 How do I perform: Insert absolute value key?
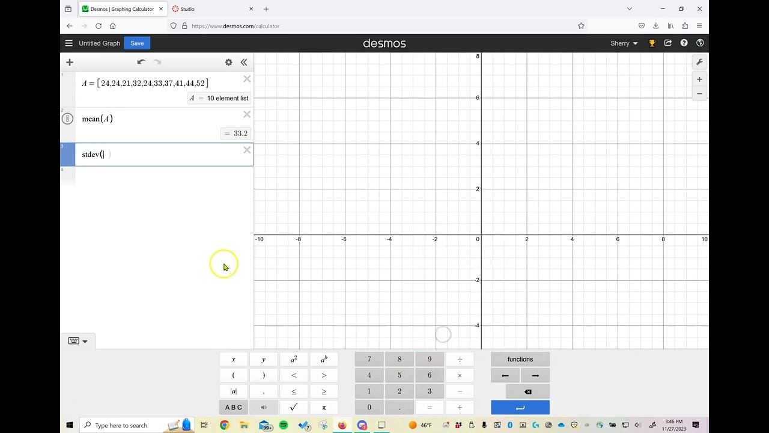point(233,392)
